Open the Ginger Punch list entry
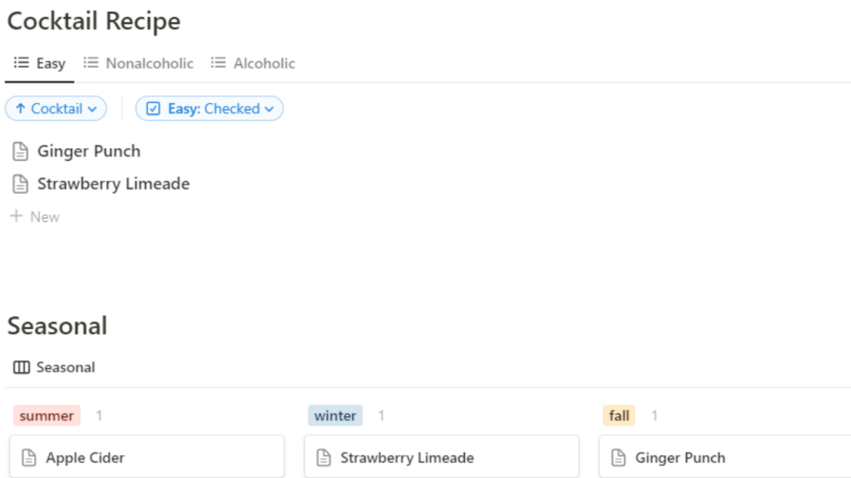851x478 pixels. (89, 151)
